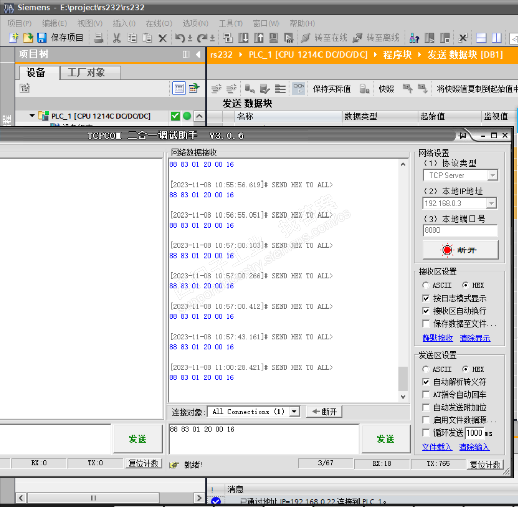Enable 循环发送 checkbox

tap(426, 432)
